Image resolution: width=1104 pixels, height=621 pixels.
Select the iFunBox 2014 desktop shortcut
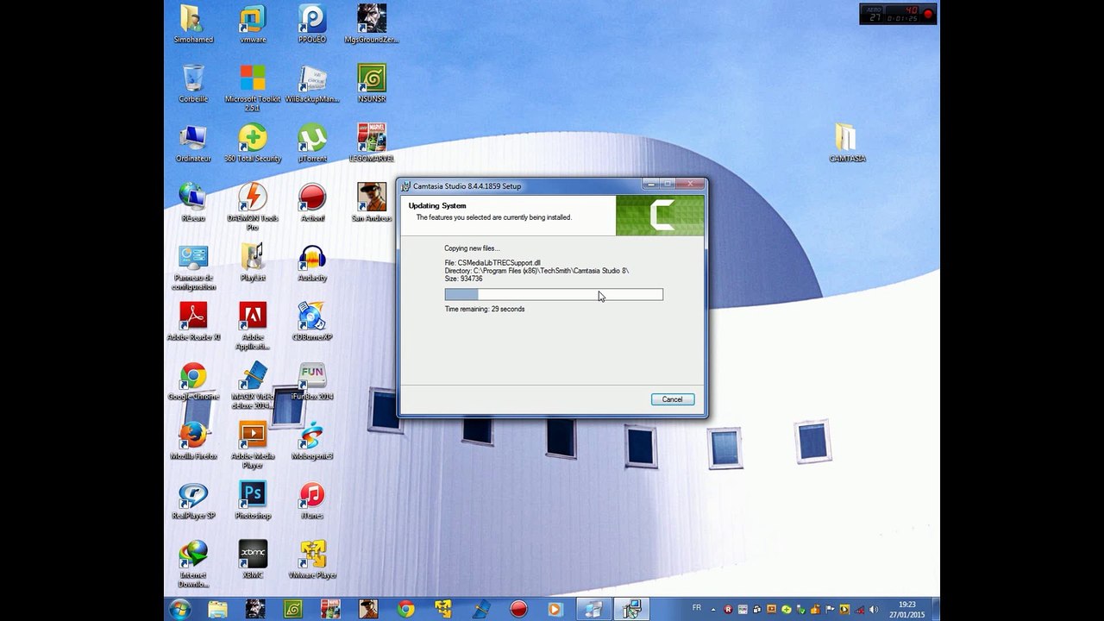(312, 380)
